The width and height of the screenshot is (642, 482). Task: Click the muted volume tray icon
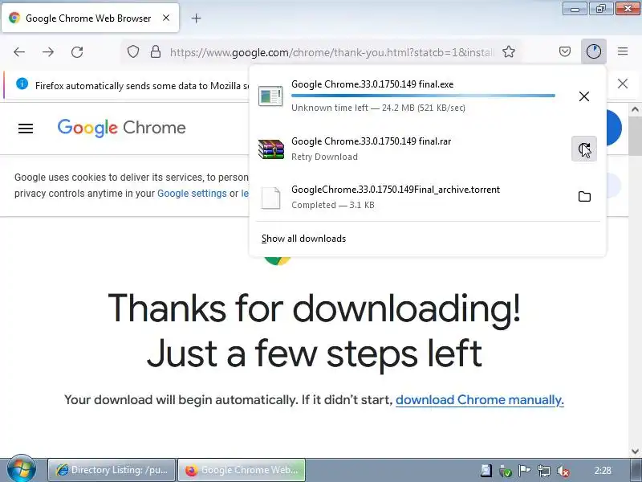tap(563, 471)
